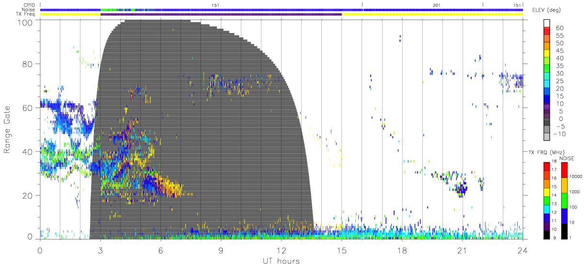
Task: Click the Noise row label at top left
Action: [28, 10]
